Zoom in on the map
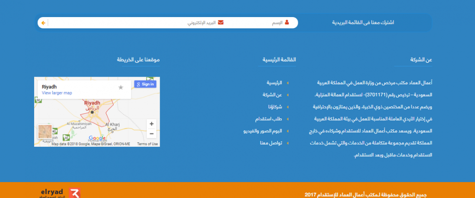The width and height of the screenshot is (475, 198). [152, 124]
